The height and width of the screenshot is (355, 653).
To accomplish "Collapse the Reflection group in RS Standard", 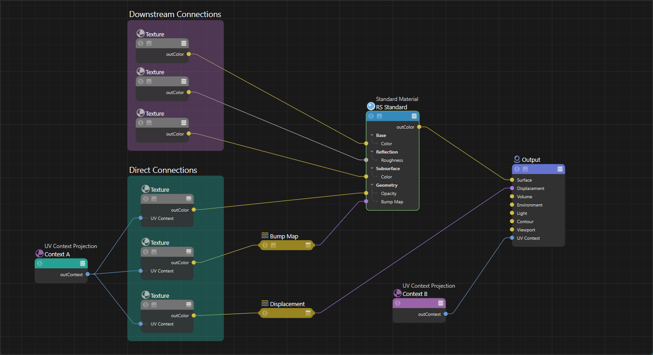I will click(x=372, y=152).
